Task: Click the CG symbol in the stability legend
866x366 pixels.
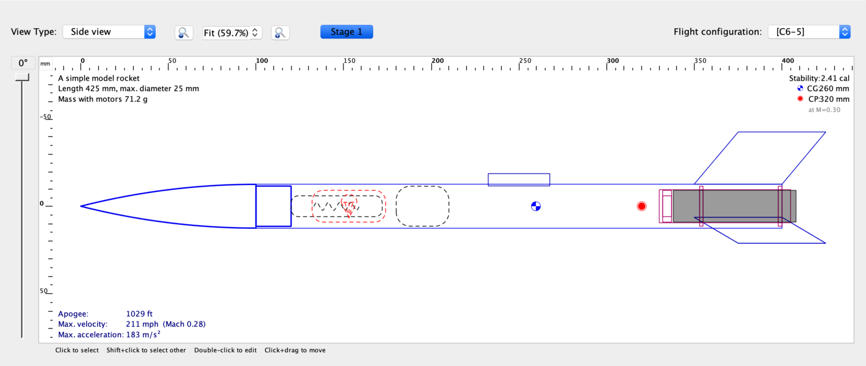Action: (800, 88)
